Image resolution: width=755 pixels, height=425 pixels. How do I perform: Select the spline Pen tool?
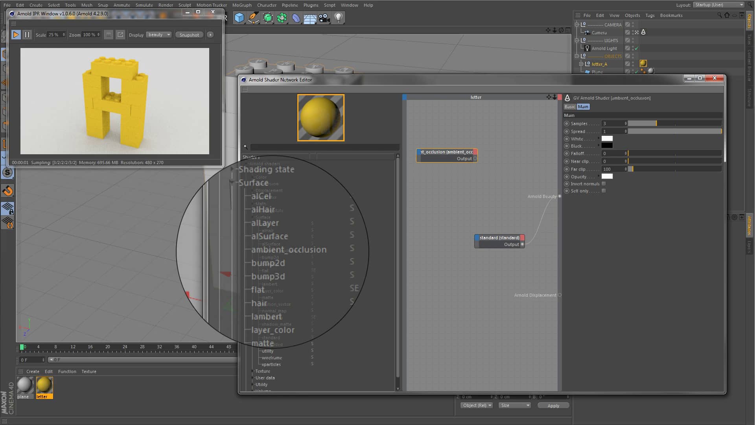point(253,18)
